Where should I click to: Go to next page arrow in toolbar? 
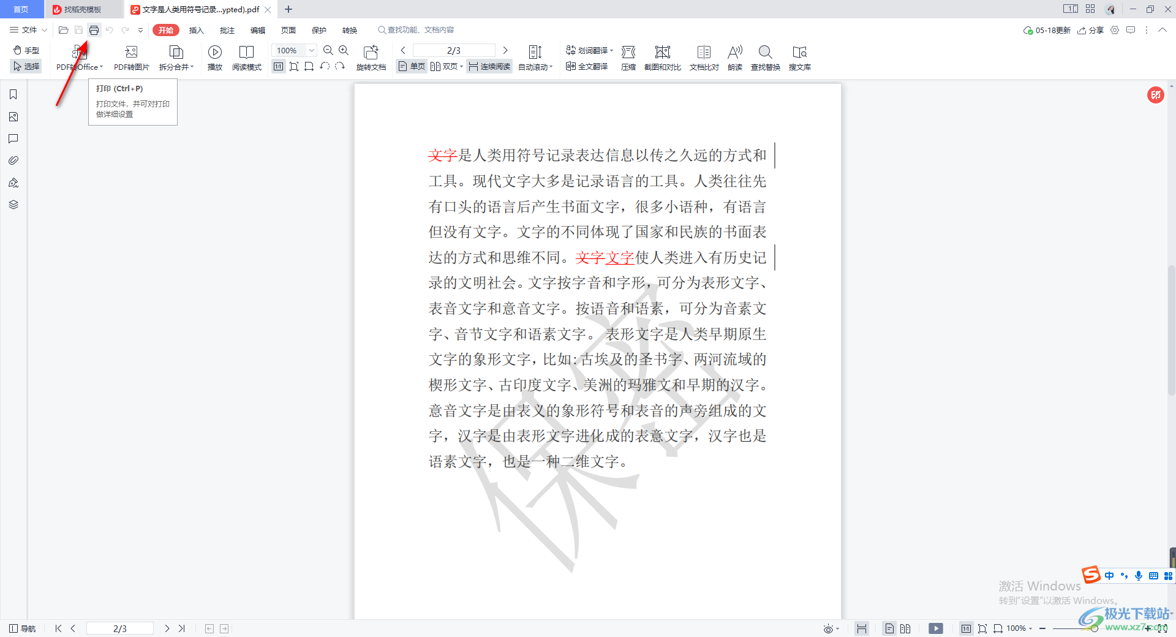point(505,50)
